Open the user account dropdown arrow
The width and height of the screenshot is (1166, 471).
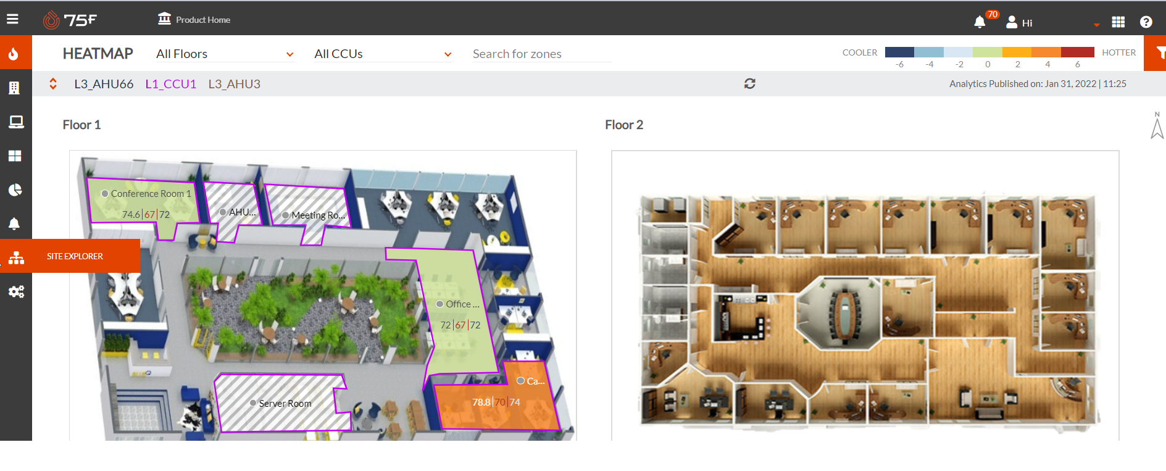click(1097, 25)
